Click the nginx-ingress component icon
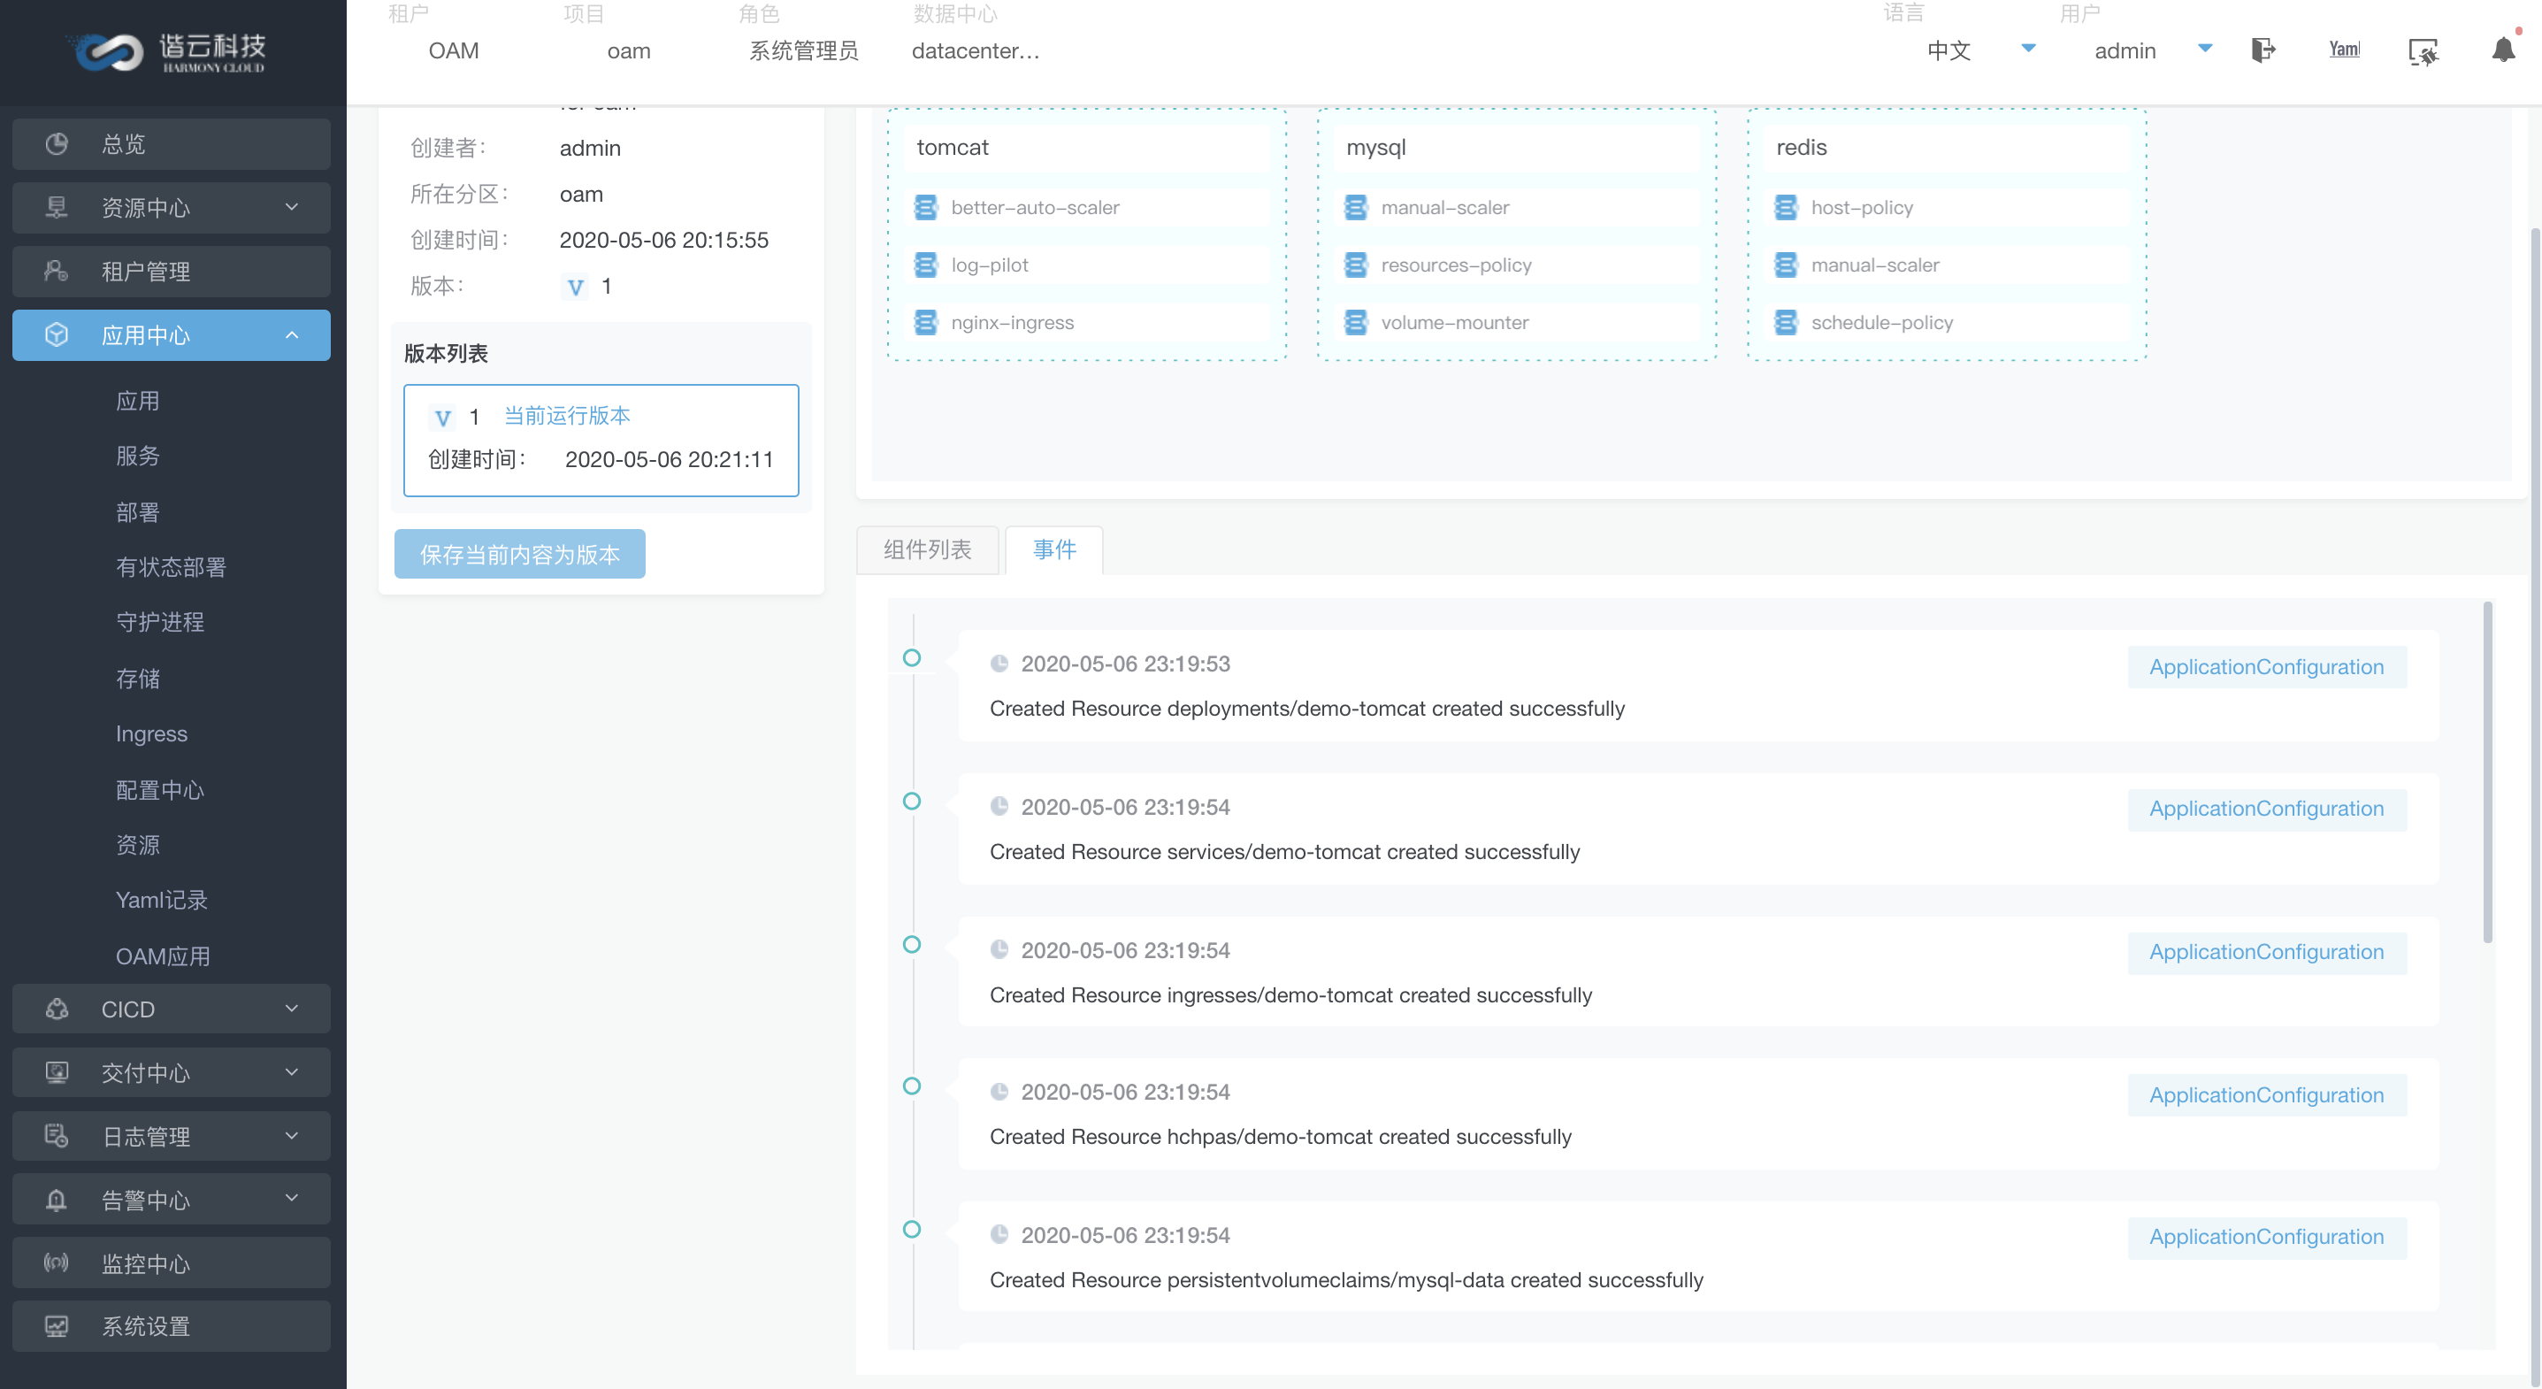 (928, 323)
